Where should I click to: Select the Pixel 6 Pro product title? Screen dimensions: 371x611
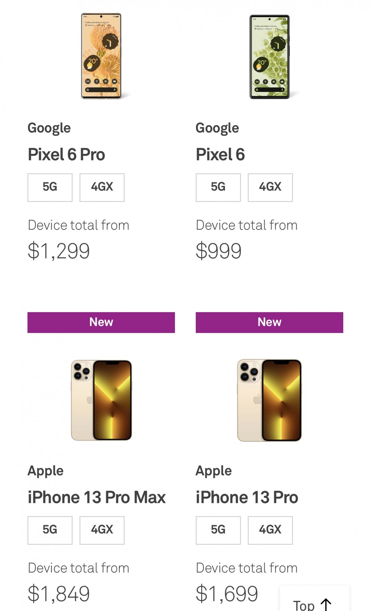(66, 154)
